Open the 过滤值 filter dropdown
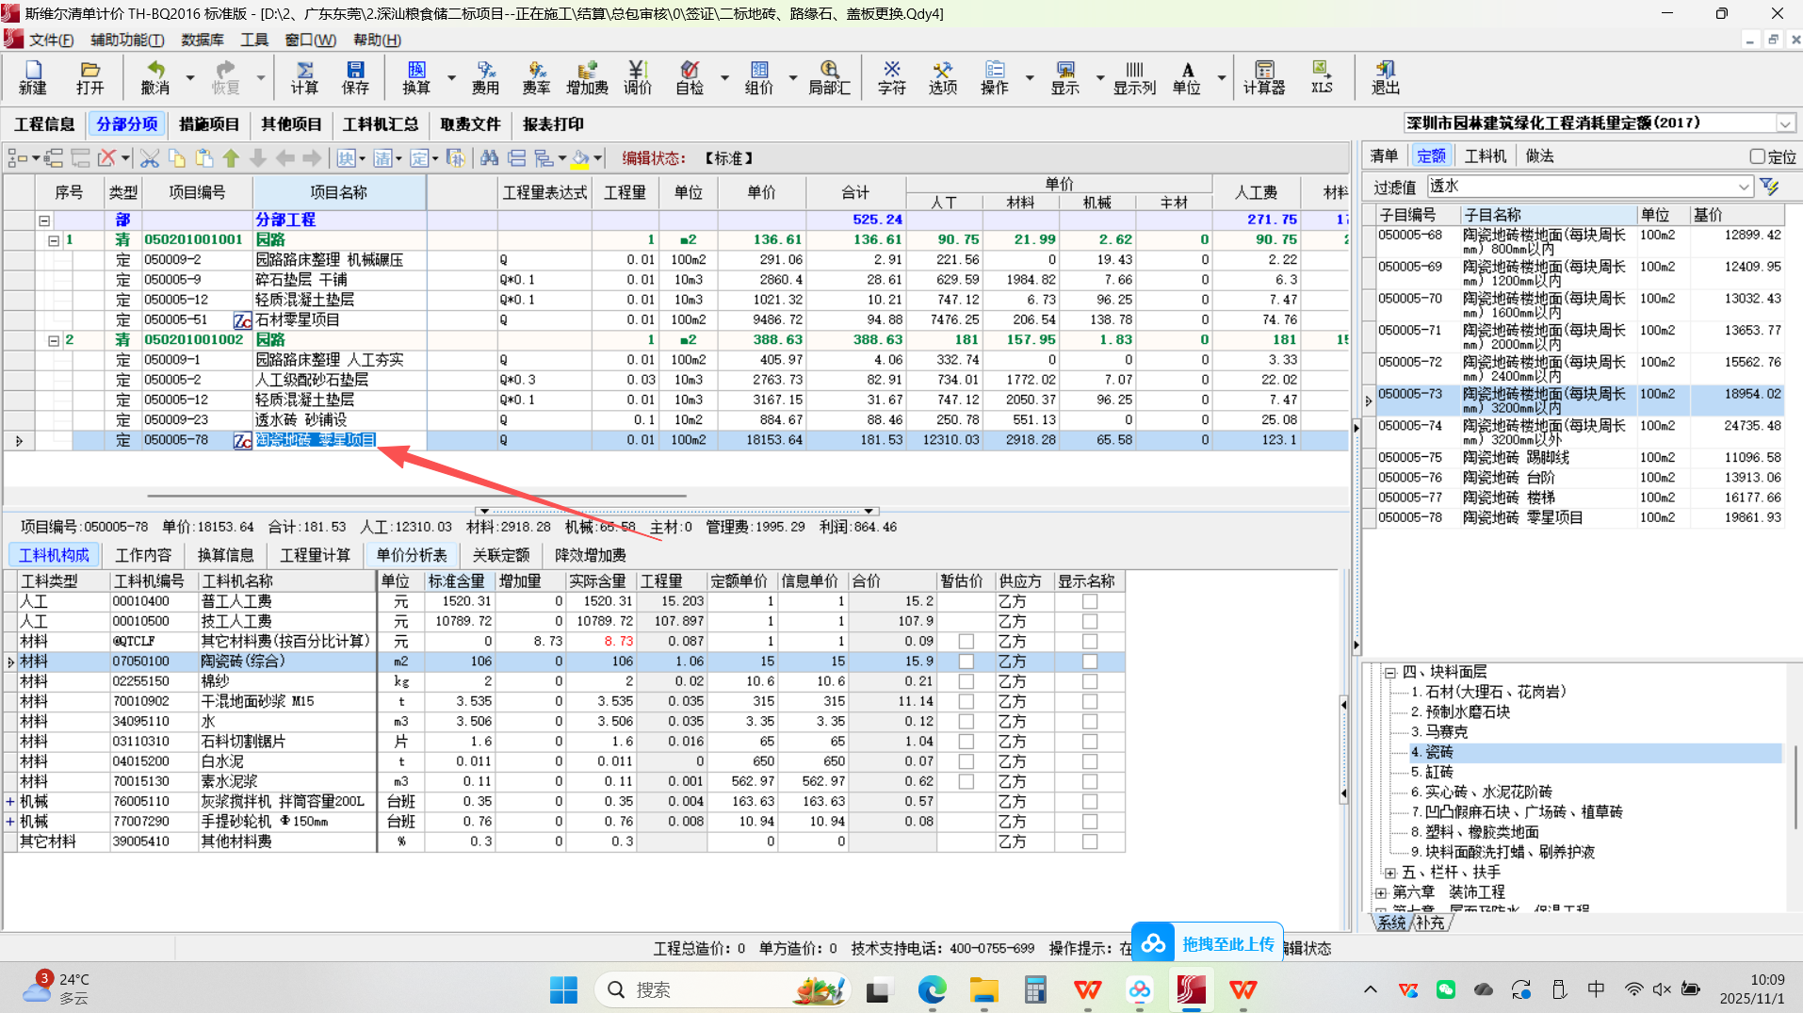 1744,187
